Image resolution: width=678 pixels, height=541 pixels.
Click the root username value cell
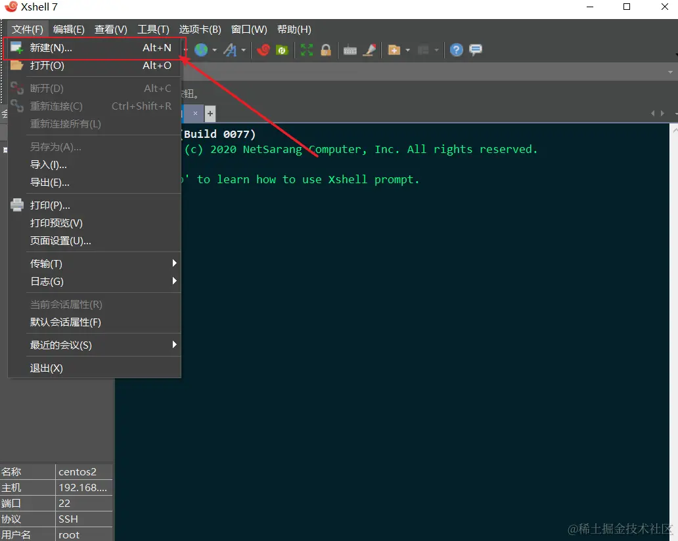pos(84,534)
